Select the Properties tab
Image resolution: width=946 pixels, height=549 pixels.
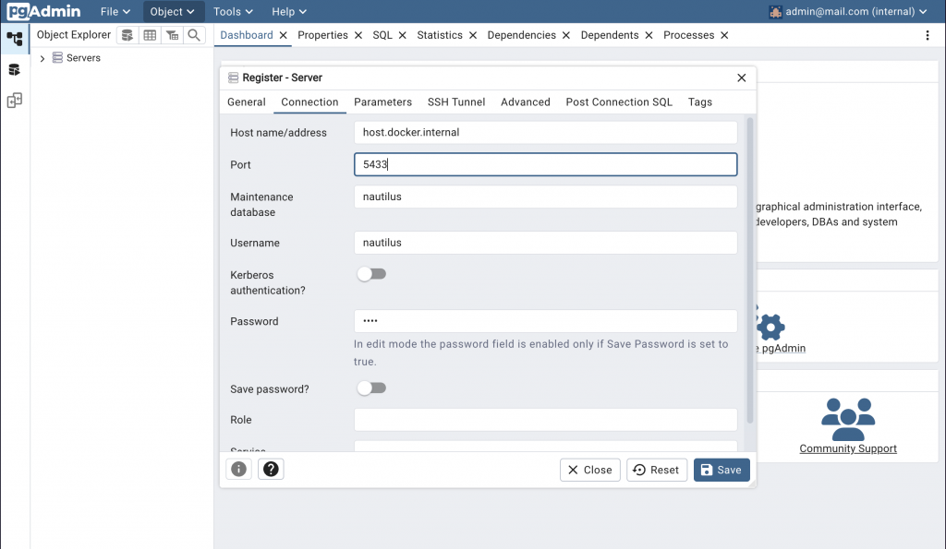322,36
